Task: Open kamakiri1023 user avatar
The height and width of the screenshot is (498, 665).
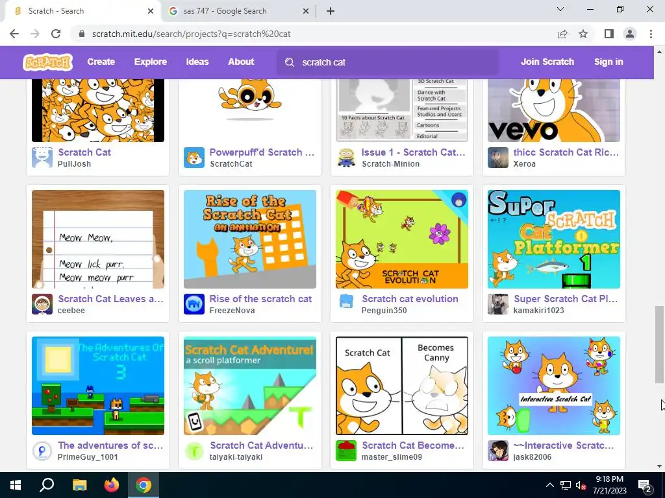Action: pos(498,304)
